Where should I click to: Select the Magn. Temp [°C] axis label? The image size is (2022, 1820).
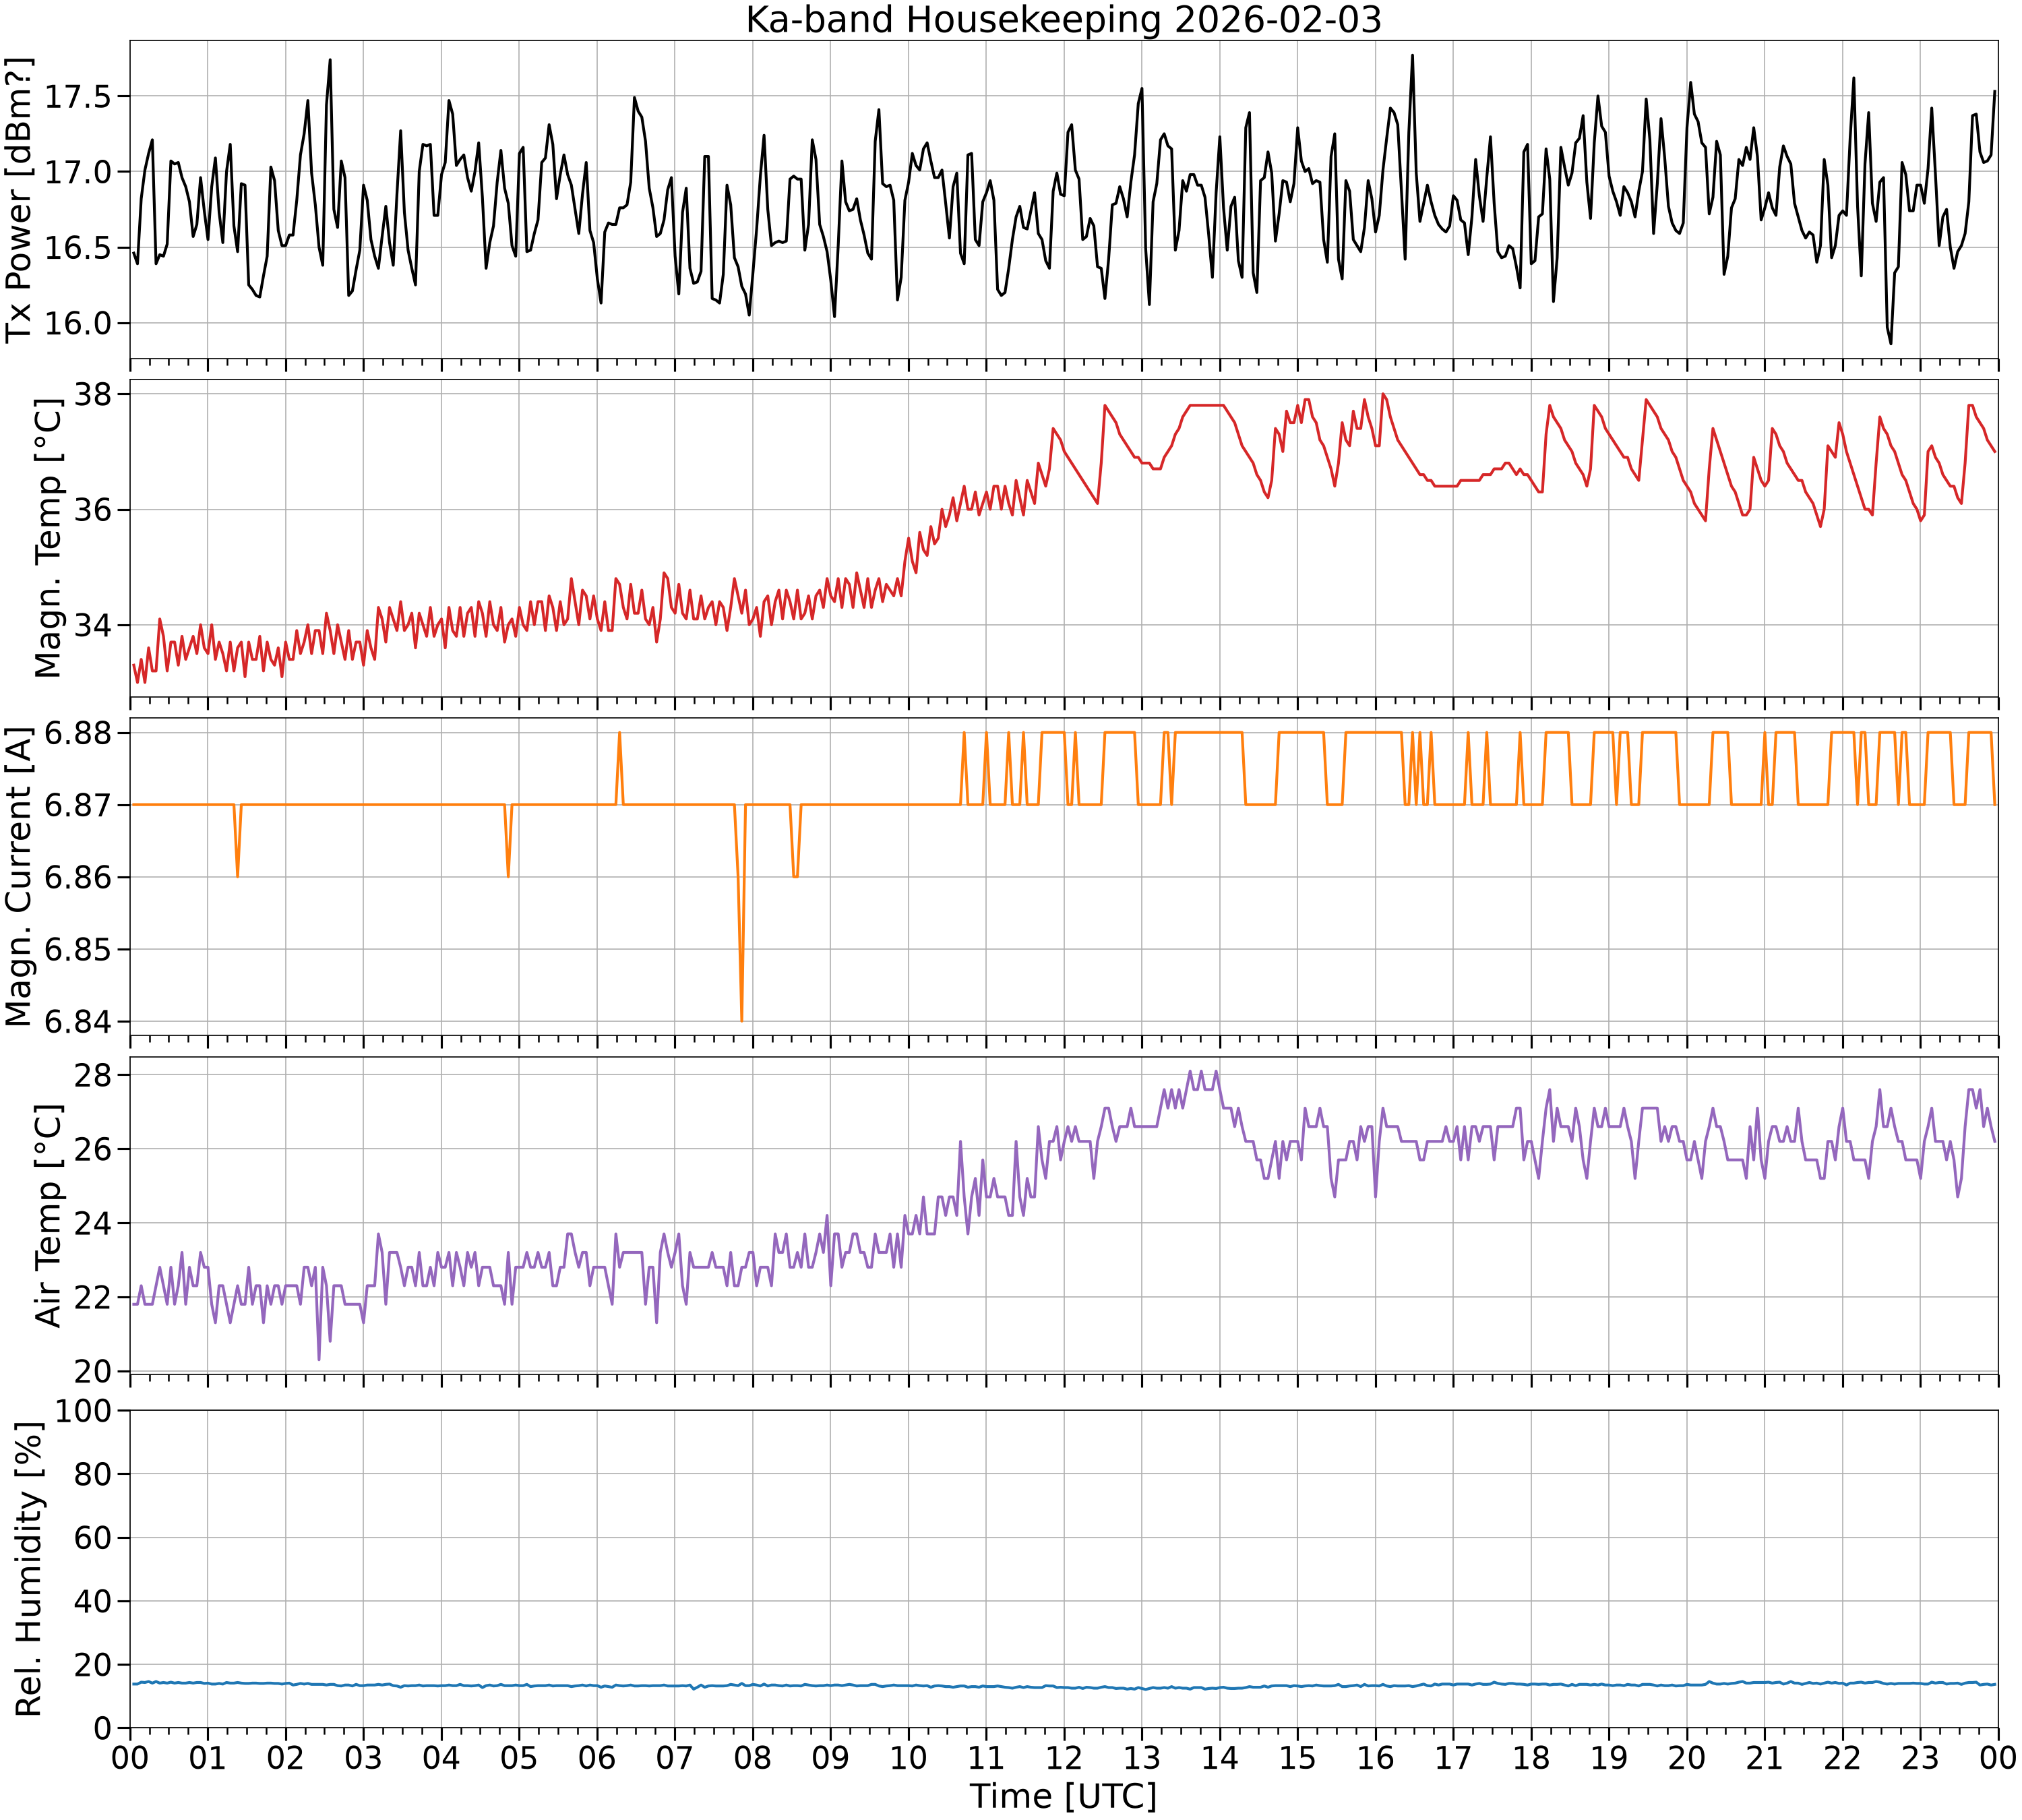click(48, 538)
